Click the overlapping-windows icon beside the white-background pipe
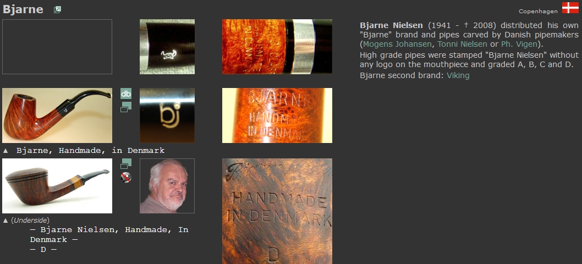 (x=126, y=164)
